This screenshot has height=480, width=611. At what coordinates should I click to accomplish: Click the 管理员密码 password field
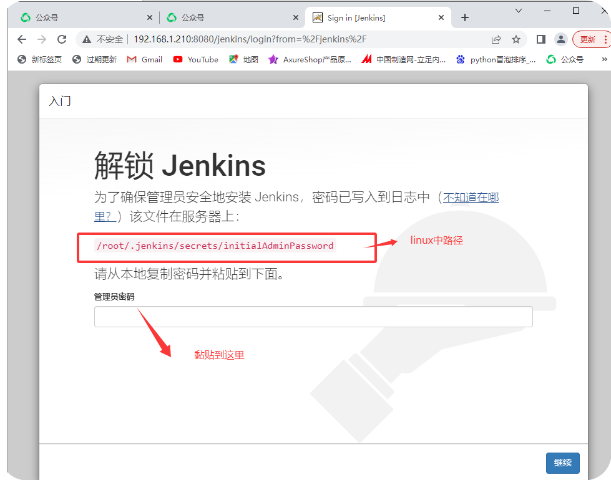313,317
